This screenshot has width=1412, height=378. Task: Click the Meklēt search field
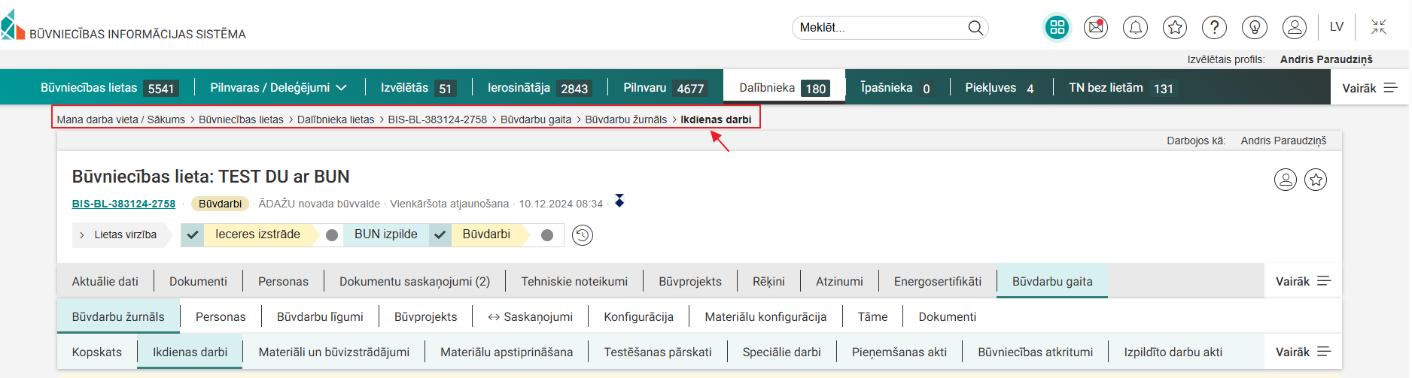(x=881, y=28)
